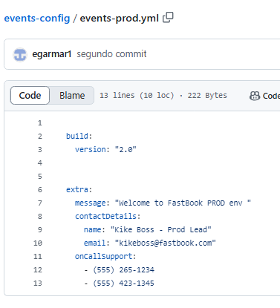Image resolution: width=280 pixels, height=308 pixels.
Task: Copy the events-prod.yml file path
Action: point(168,18)
